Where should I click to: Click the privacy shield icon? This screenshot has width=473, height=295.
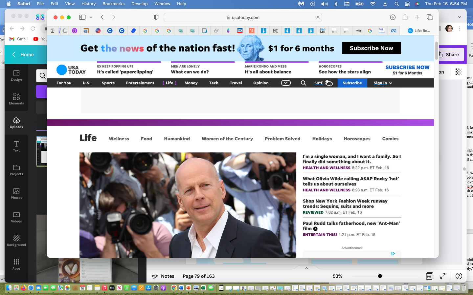click(x=156, y=17)
